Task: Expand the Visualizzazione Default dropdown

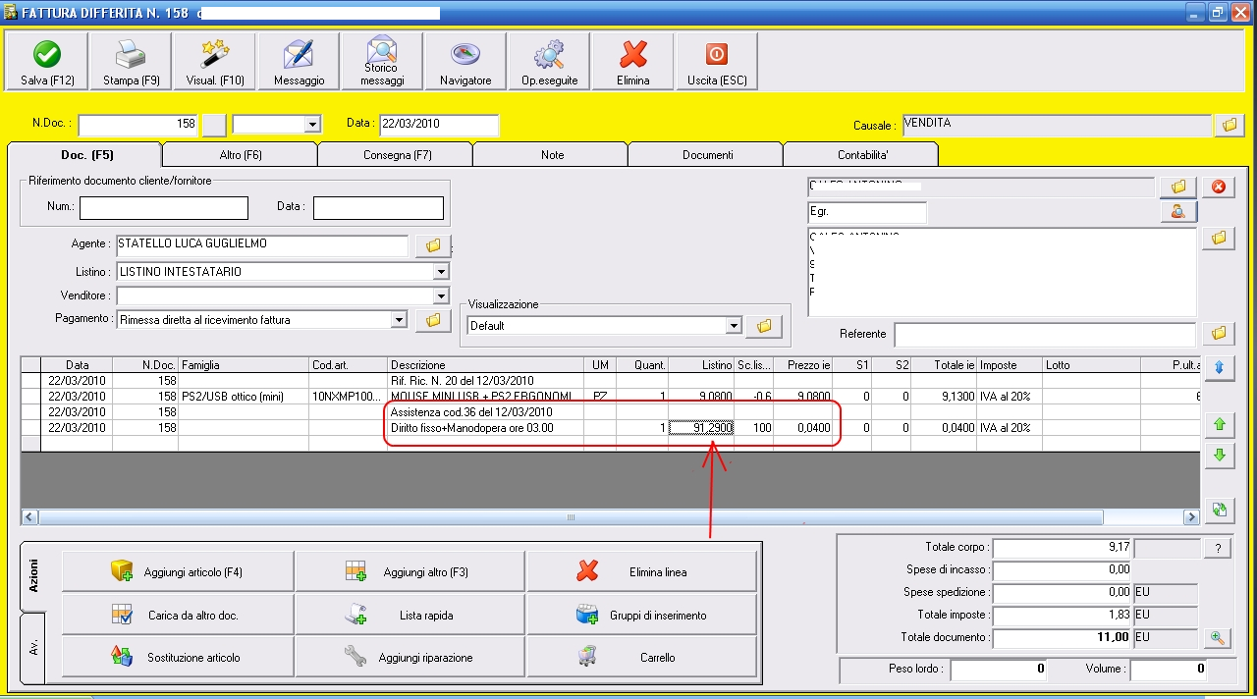Action: (x=733, y=326)
